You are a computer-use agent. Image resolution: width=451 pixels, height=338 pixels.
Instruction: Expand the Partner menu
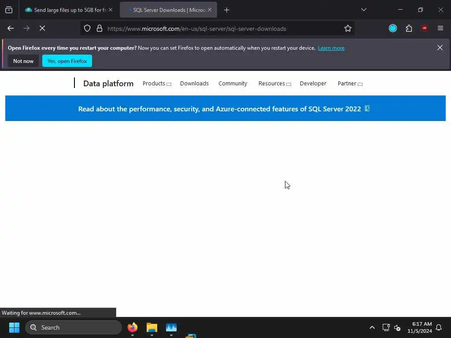click(350, 84)
